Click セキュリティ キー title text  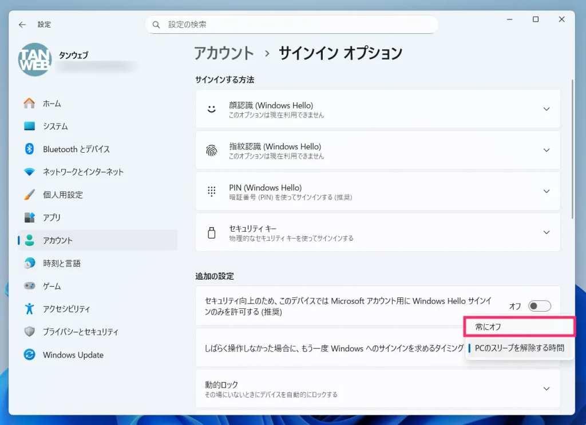252,229
